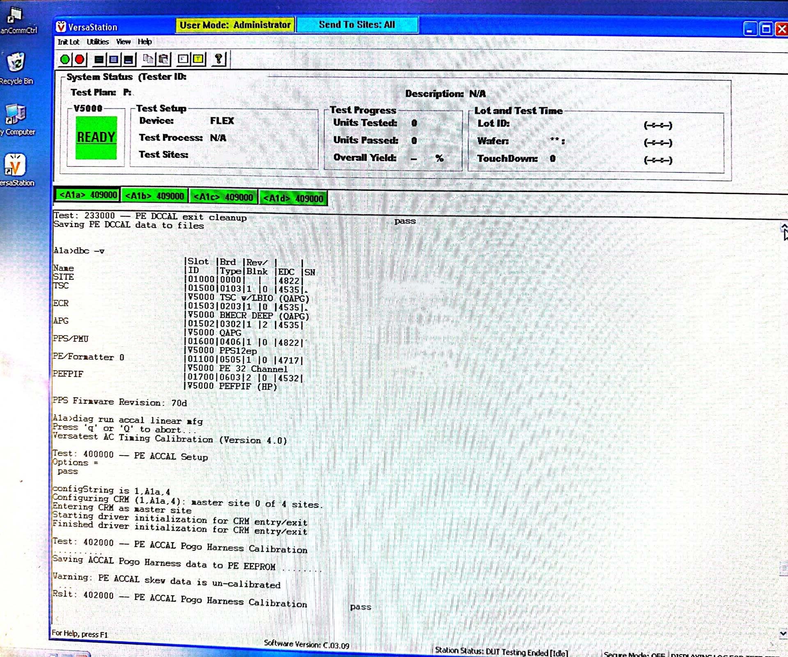This screenshot has width=788, height=657.
Task: Click the Overall Yield label
Action: click(x=365, y=158)
